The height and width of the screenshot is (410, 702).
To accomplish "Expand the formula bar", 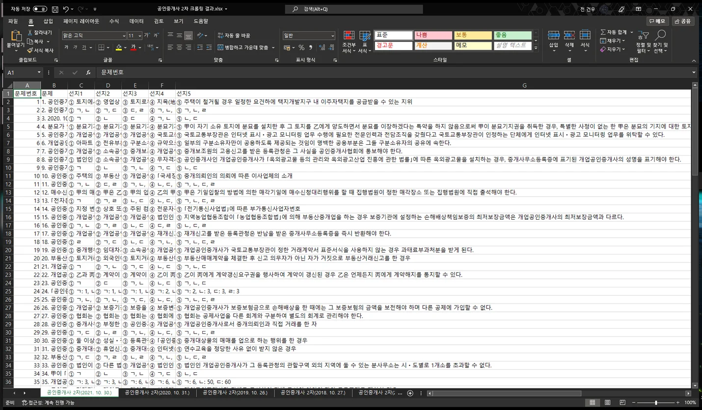I will coord(694,73).
